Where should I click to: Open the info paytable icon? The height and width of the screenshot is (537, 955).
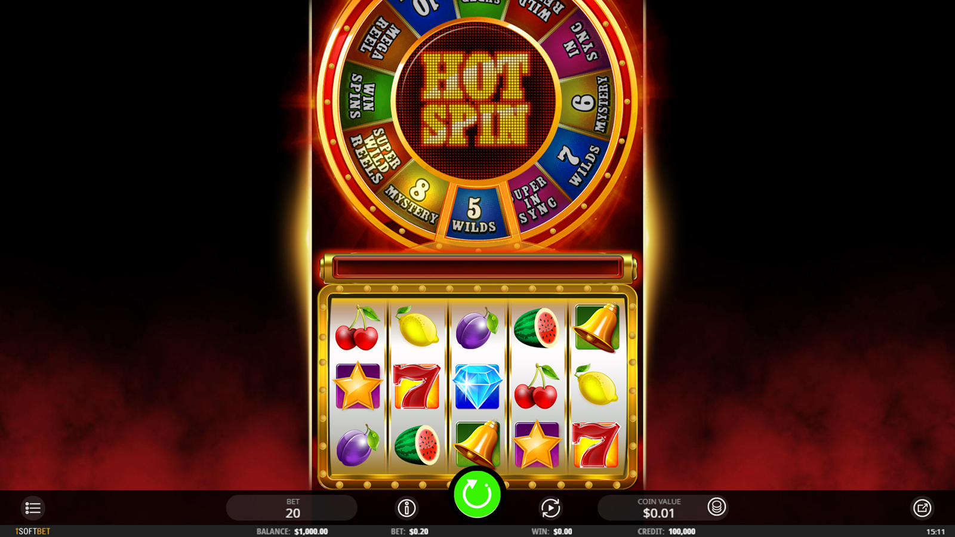pos(406,508)
